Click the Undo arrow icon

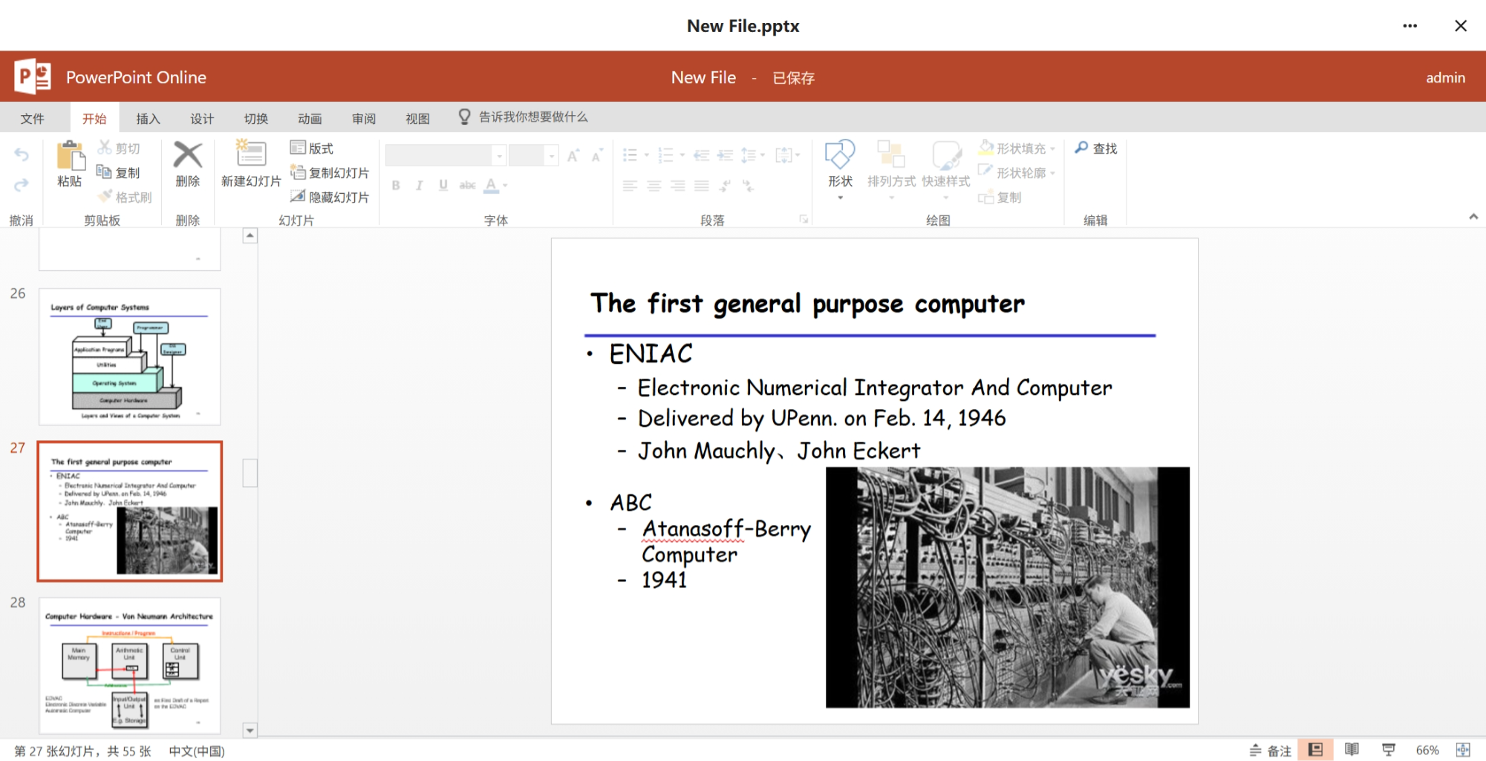[22, 154]
